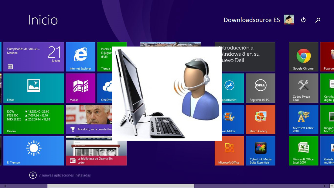Image resolution: width=334 pixels, height=188 pixels.
Task: Open El Tiempo weather tile
Action: click(34, 151)
